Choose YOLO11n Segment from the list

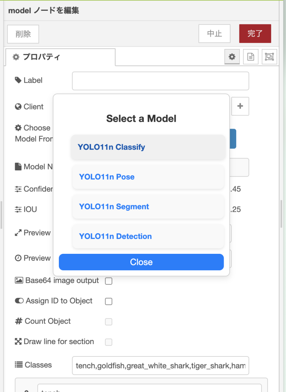(148, 207)
